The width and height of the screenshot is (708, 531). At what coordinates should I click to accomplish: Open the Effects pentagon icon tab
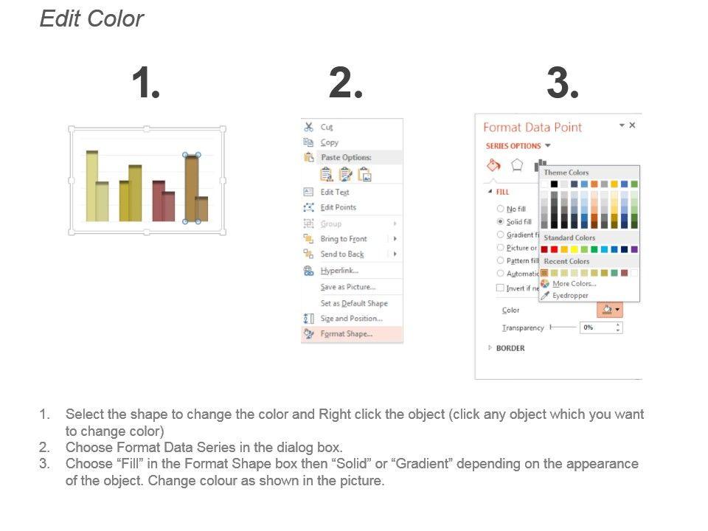point(517,165)
